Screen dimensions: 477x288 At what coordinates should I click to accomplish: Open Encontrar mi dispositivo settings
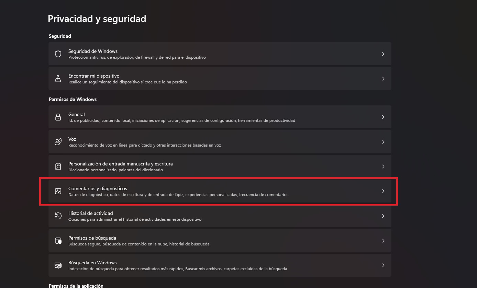[x=220, y=79]
